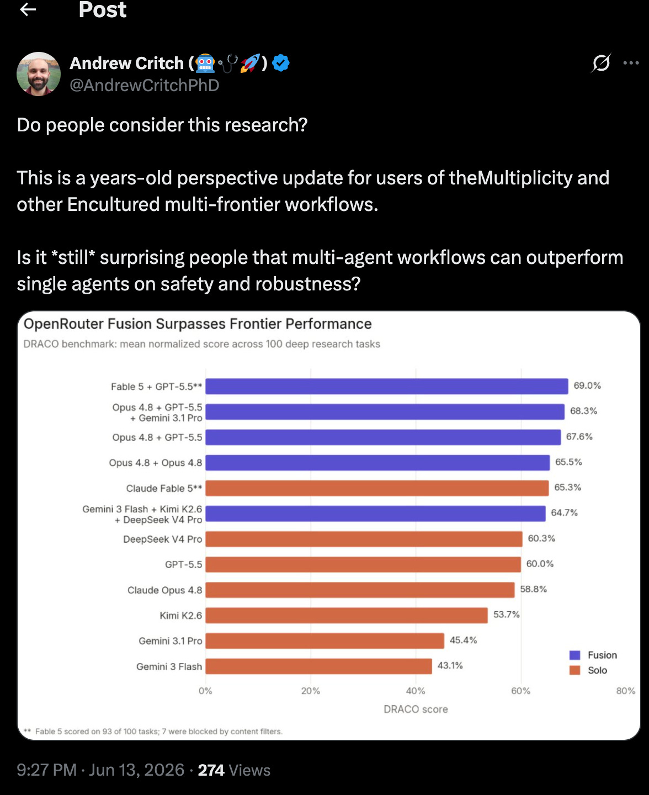Click the Gemini 3 Flash bar
The image size is (649, 795).
[319, 666]
